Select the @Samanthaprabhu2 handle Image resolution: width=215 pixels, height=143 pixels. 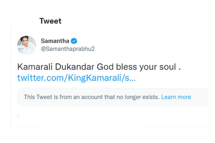click(68, 49)
